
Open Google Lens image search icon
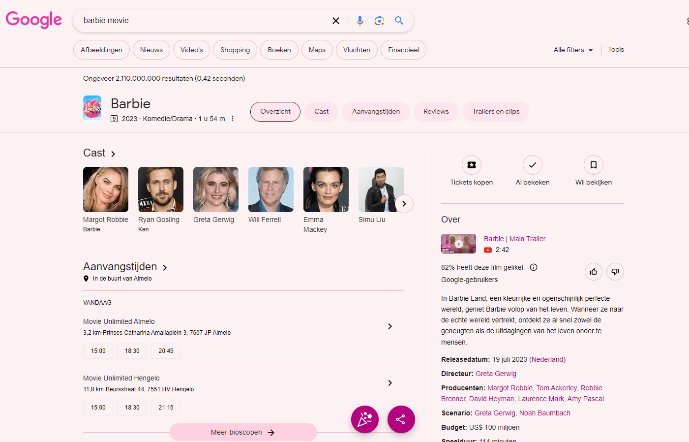click(380, 21)
